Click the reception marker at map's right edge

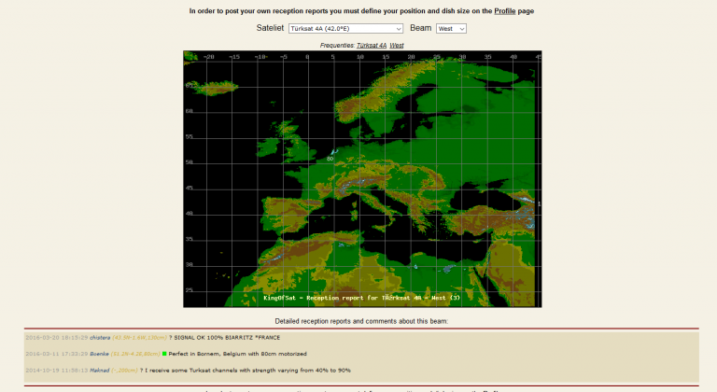click(539, 203)
